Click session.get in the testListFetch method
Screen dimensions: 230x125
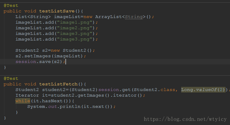115,90
